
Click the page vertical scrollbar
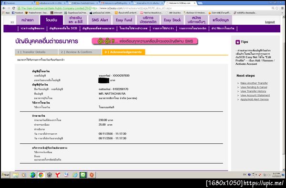[x=284, y=93]
